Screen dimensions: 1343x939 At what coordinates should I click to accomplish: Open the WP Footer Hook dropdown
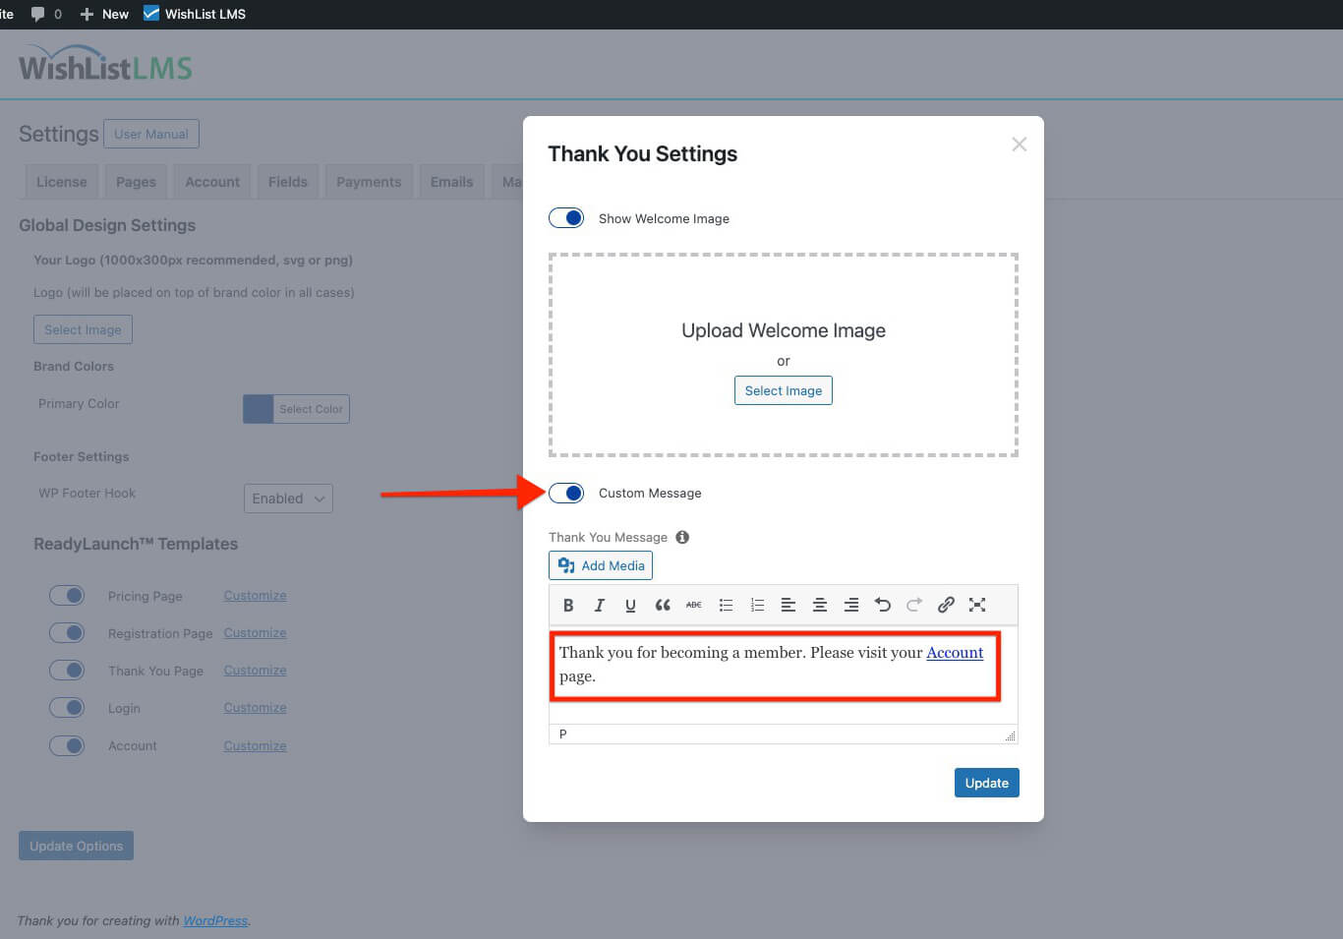point(287,498)
